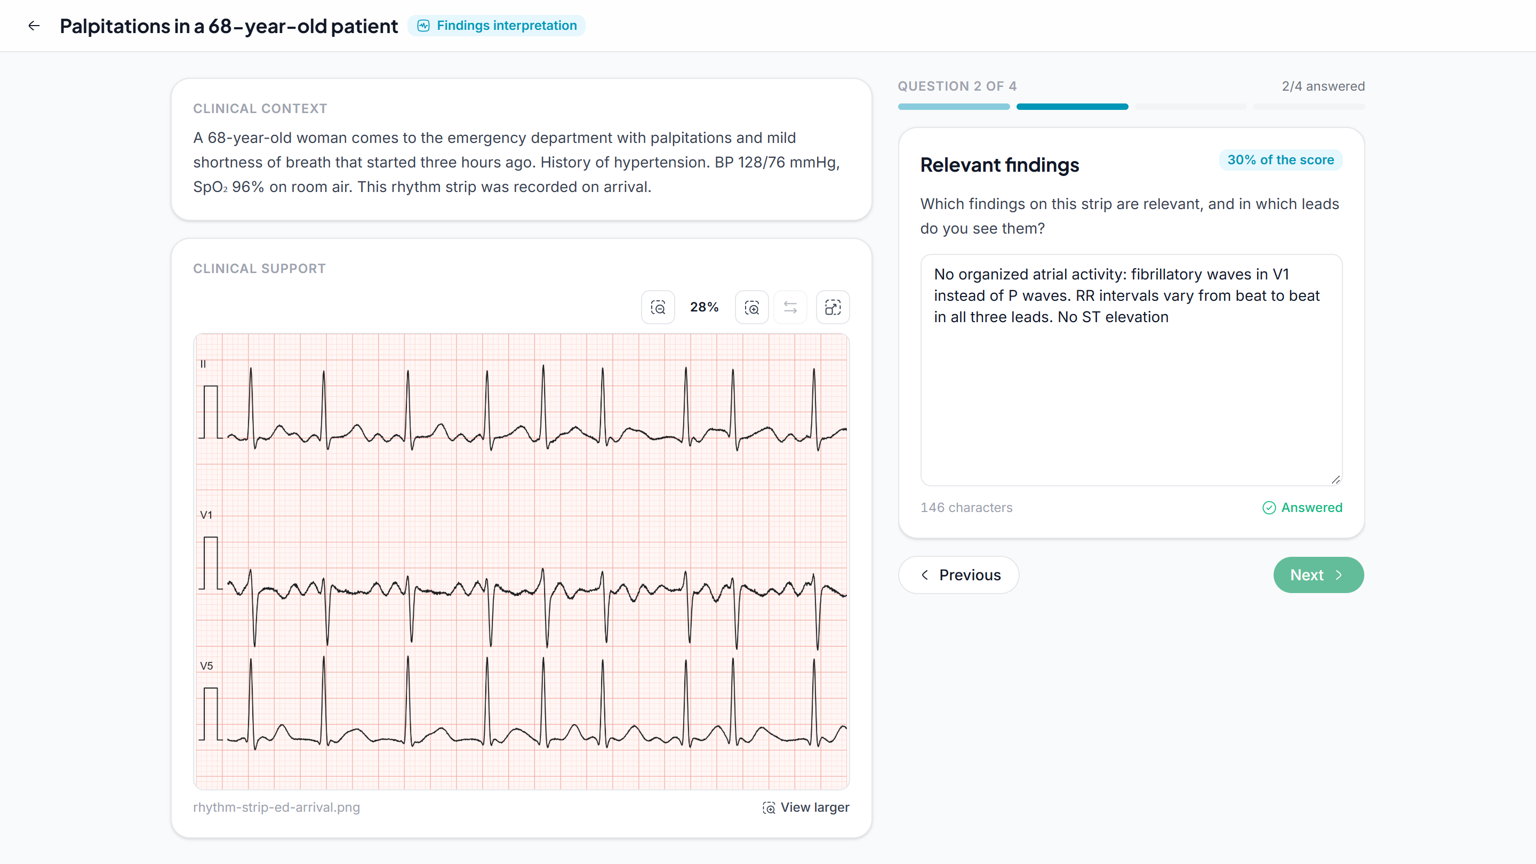Go to the Previous question
Image resolution: width=1536 pixels, height=864 pixels.
[959, 575]
